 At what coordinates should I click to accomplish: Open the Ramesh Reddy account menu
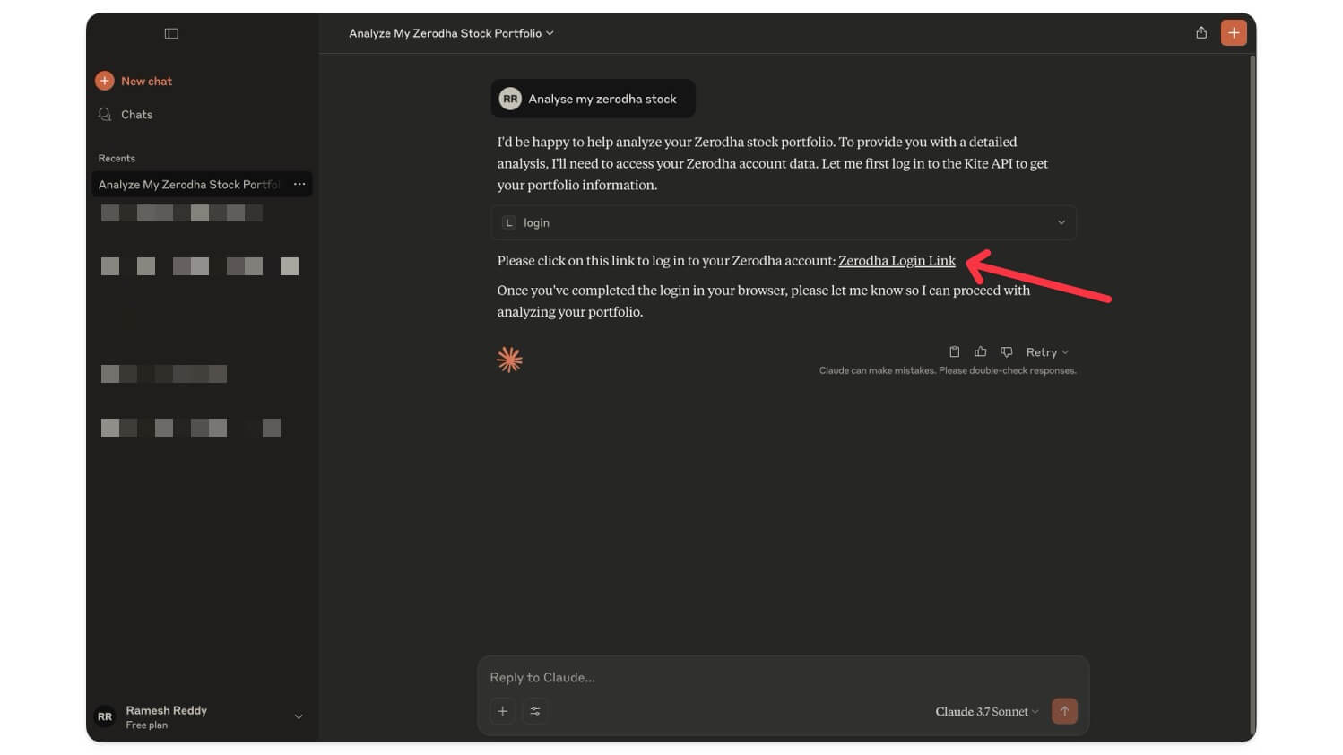[x=200, y=716]
